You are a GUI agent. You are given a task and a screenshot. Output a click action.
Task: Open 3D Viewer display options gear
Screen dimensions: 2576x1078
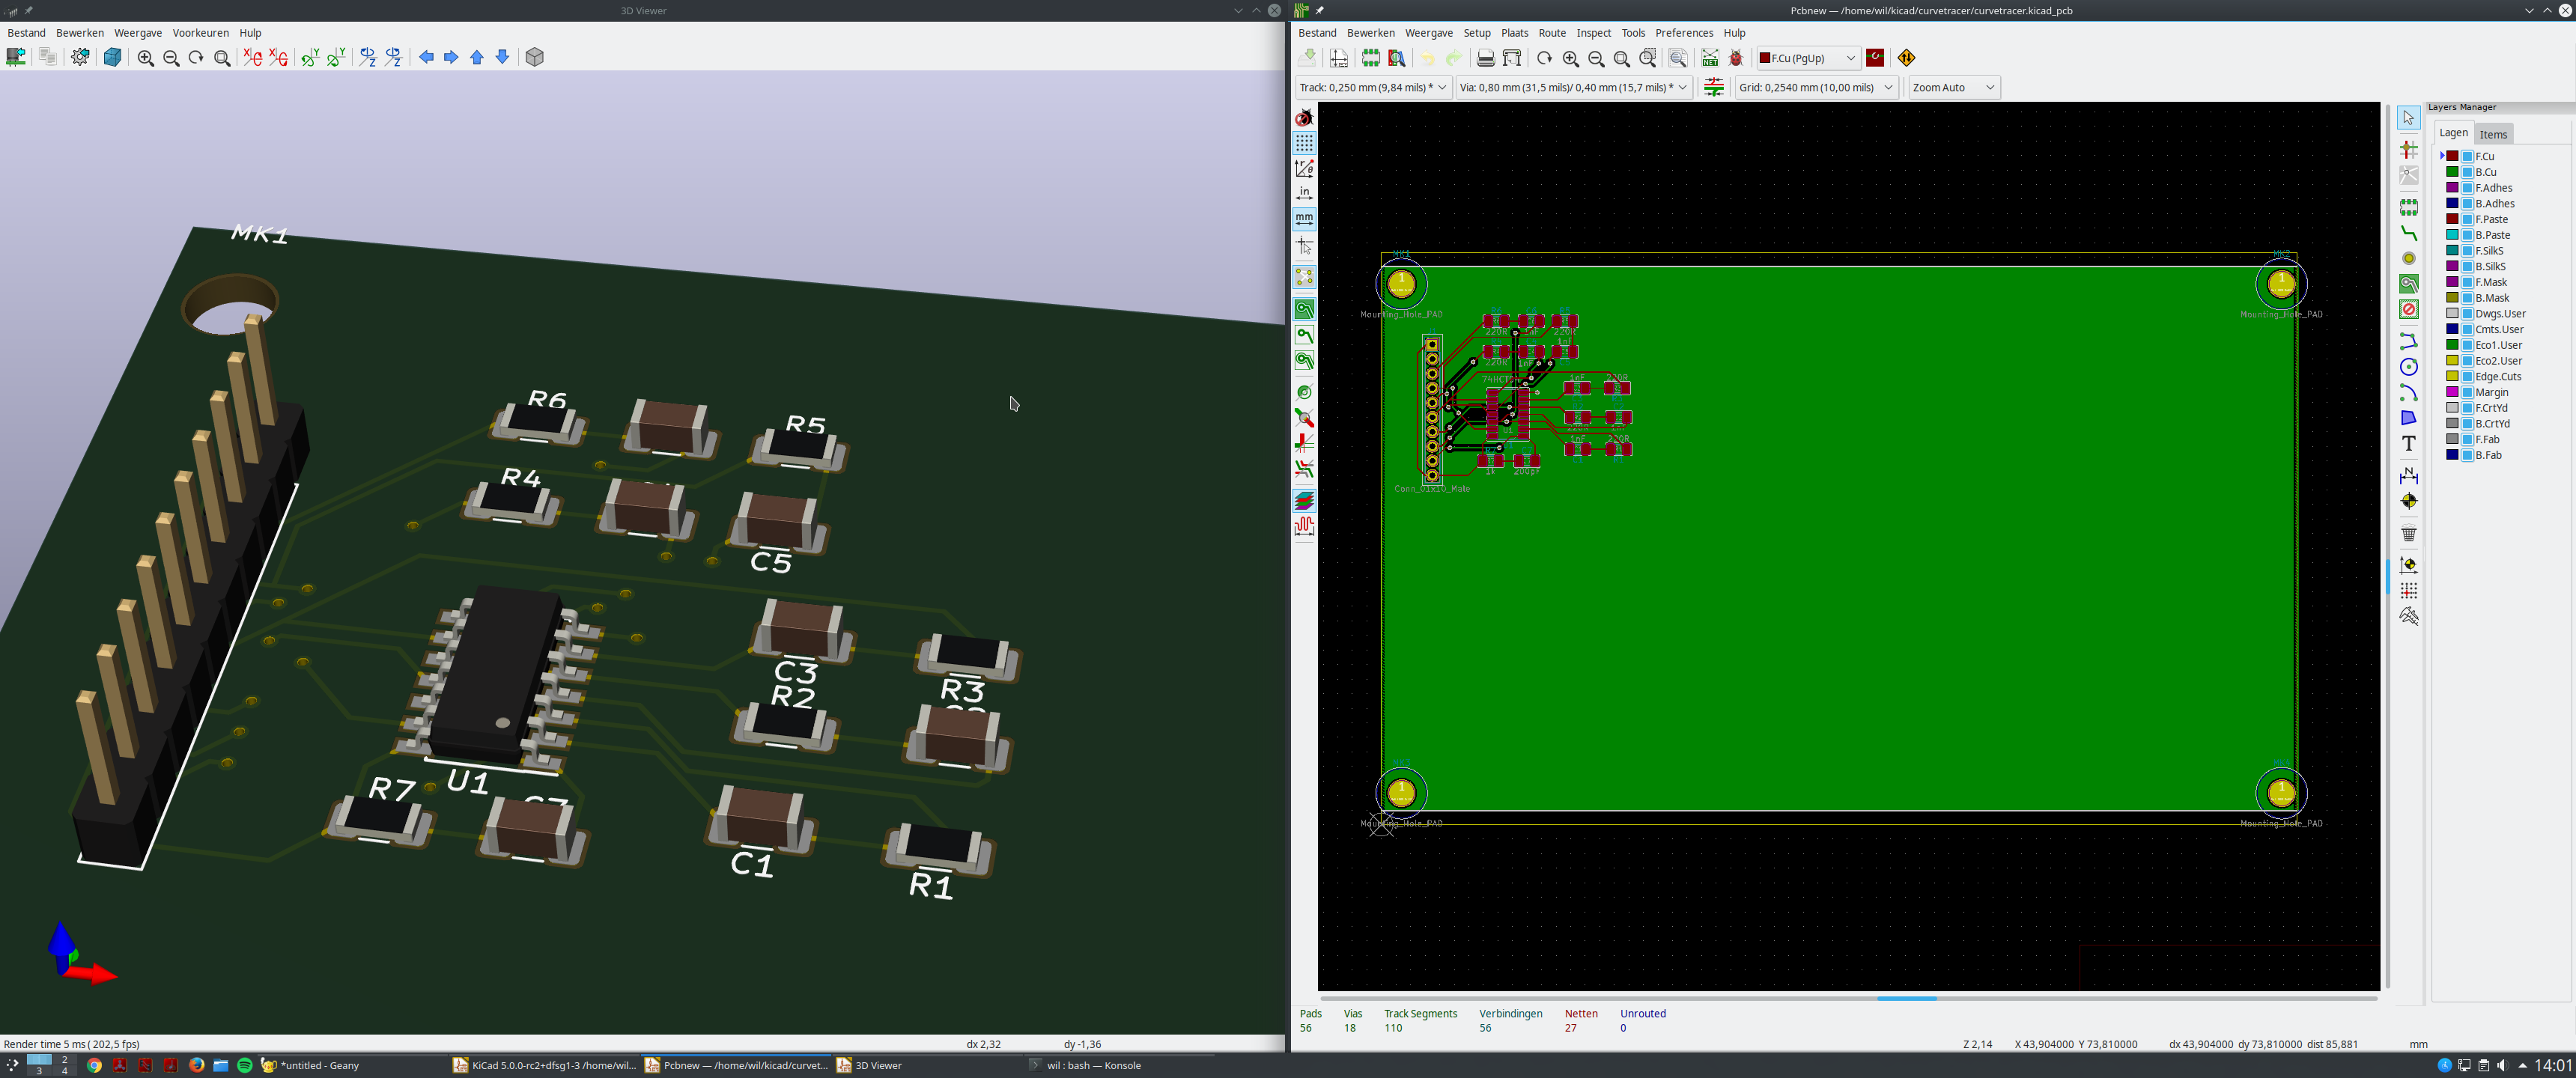point(80,57)
